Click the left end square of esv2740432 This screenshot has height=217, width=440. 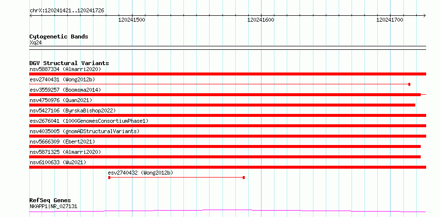tap(109, 178)
